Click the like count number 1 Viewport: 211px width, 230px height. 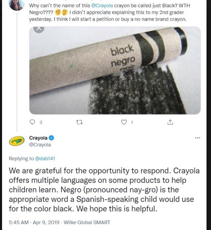click(132, 122)
